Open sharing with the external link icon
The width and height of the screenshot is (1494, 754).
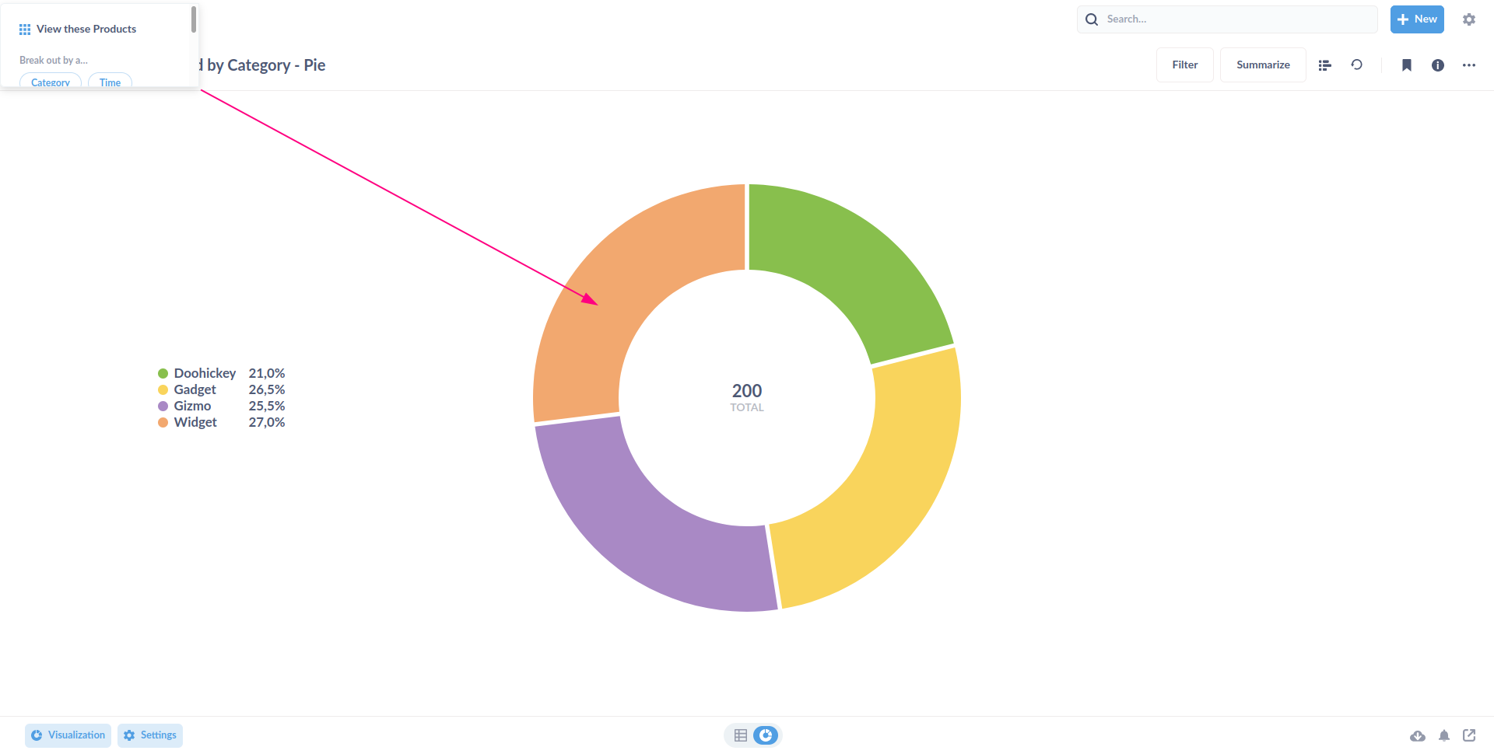pyautogui.click(x=1470, y=735)
